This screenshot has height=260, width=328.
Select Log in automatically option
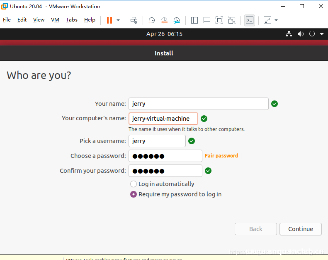(x=134, y=184)
